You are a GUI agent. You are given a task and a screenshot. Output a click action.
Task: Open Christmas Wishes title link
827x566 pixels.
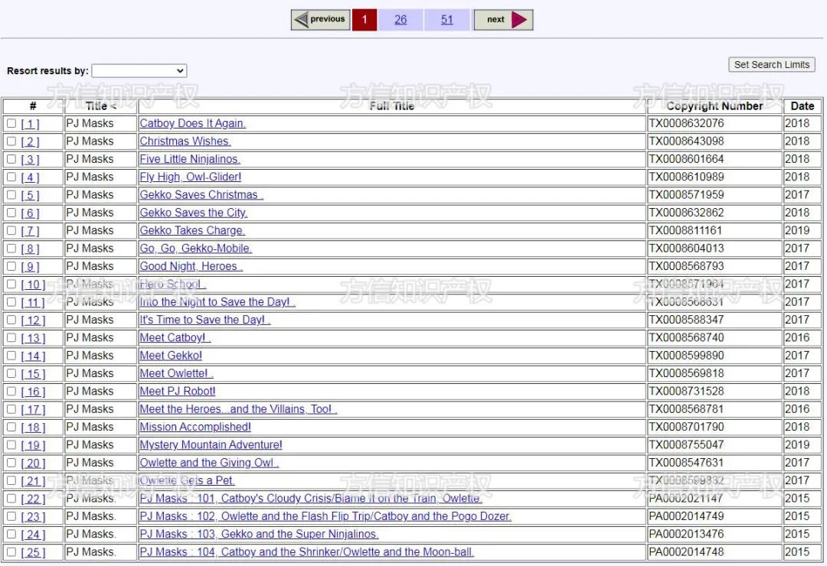coord(185,141)
